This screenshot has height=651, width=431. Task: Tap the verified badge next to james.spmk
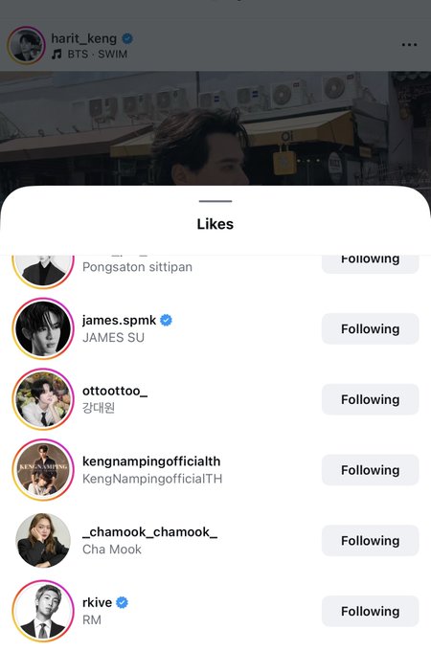point(166,320)
